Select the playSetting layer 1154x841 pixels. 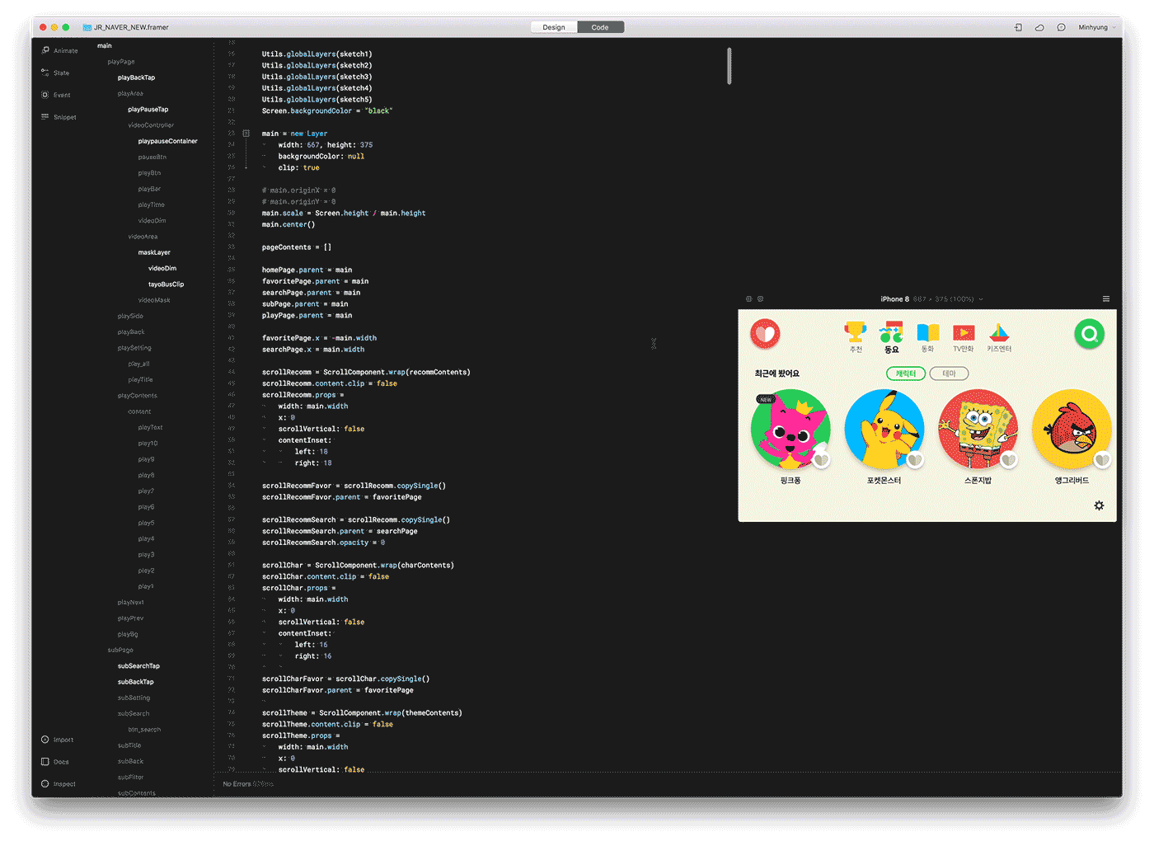pos(134,348)
